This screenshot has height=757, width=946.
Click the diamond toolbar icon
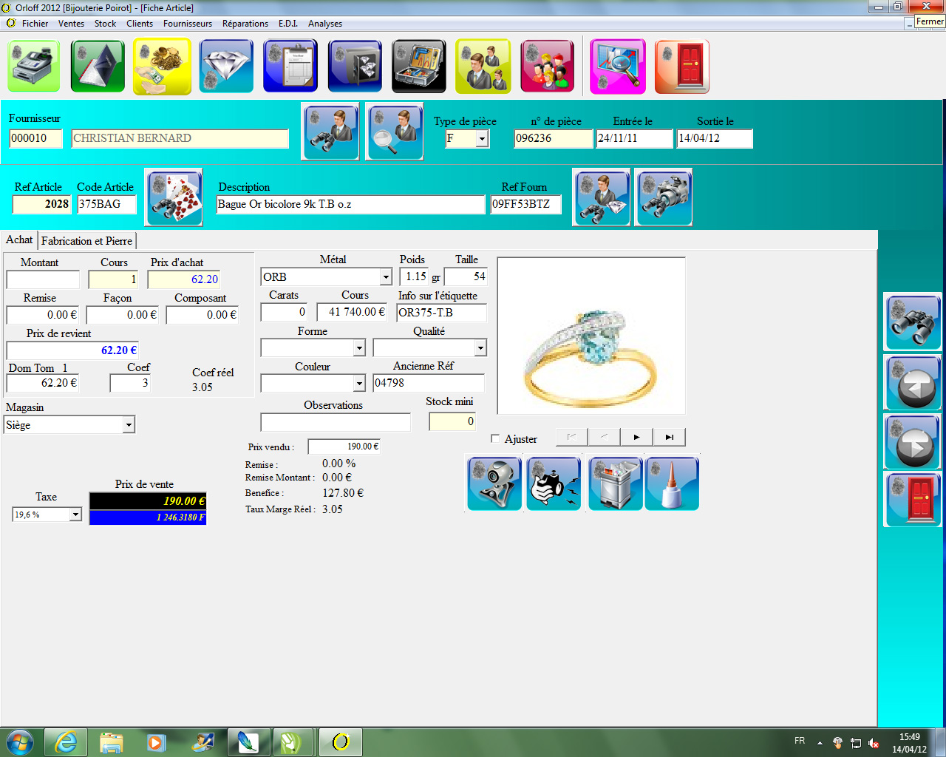pos(226,67)
